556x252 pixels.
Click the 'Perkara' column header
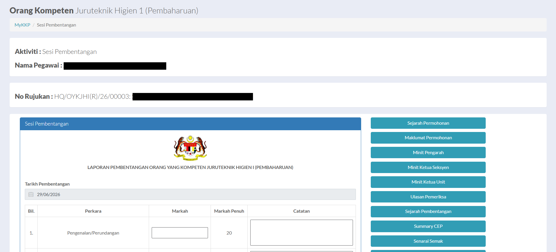93,211
